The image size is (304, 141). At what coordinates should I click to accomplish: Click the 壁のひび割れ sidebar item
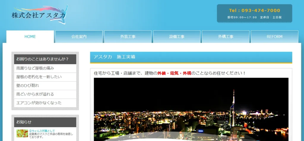28,85
